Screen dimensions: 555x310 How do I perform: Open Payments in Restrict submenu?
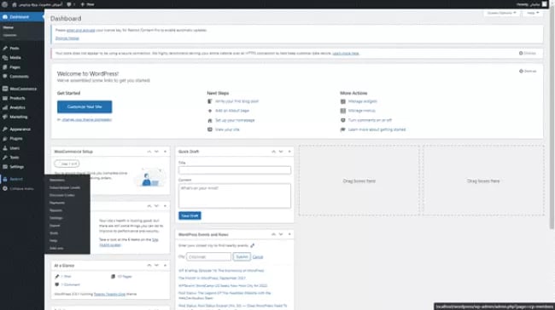[x=57, y=203]
